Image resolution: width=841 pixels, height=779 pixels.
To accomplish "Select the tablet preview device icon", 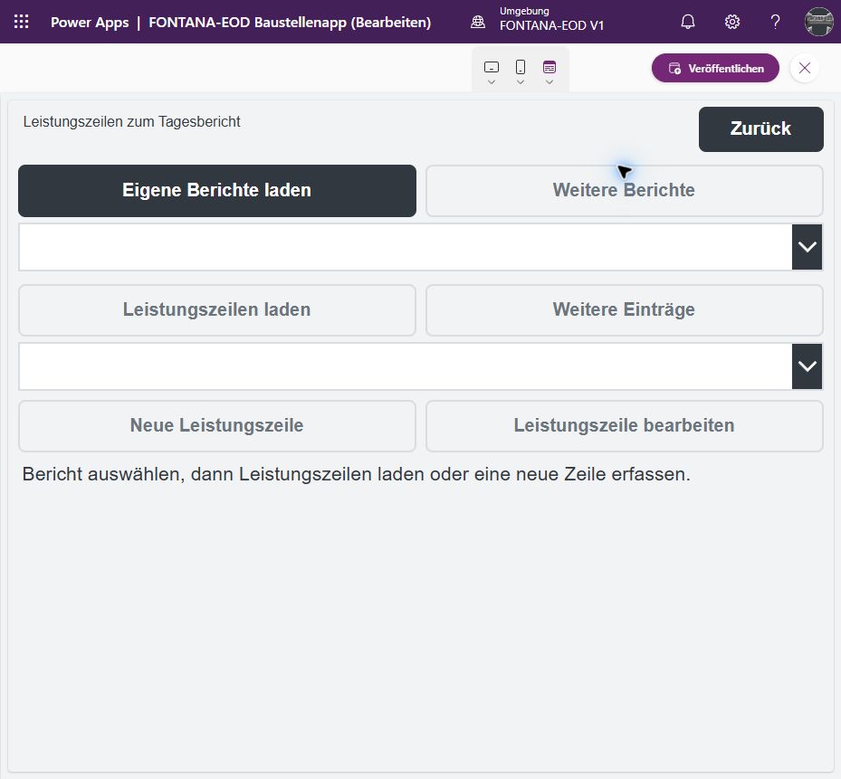I will [492, 67].
